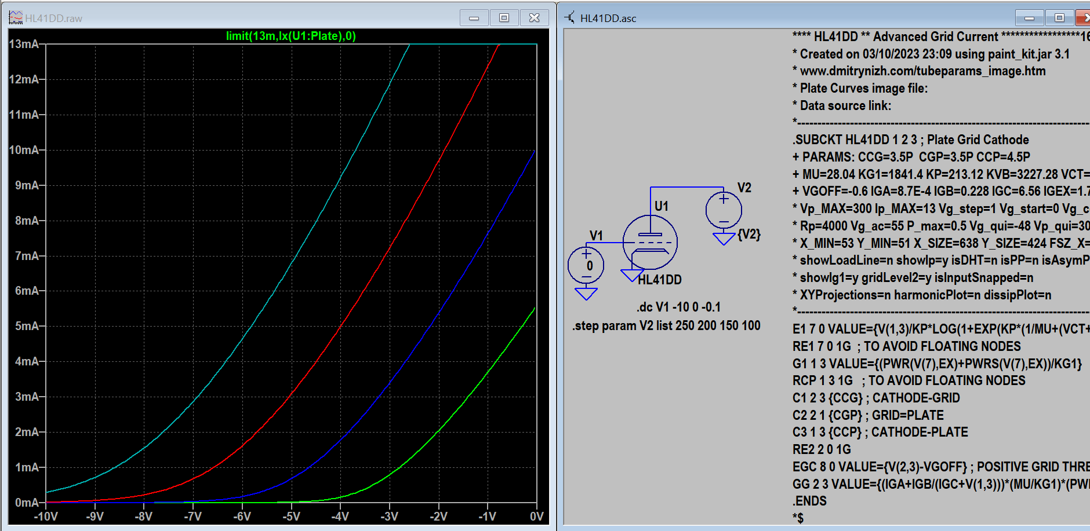Select the .dc V1 -10 0 -0.1 directive
This screenshot has width=1090, height=531.
click(679, 307)
